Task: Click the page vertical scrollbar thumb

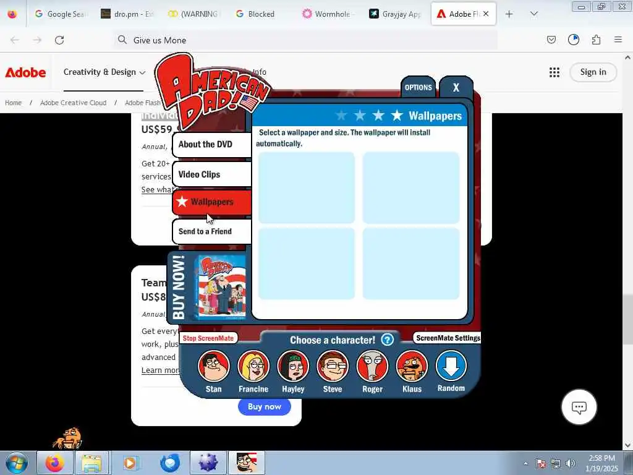Action: (627, 320)
